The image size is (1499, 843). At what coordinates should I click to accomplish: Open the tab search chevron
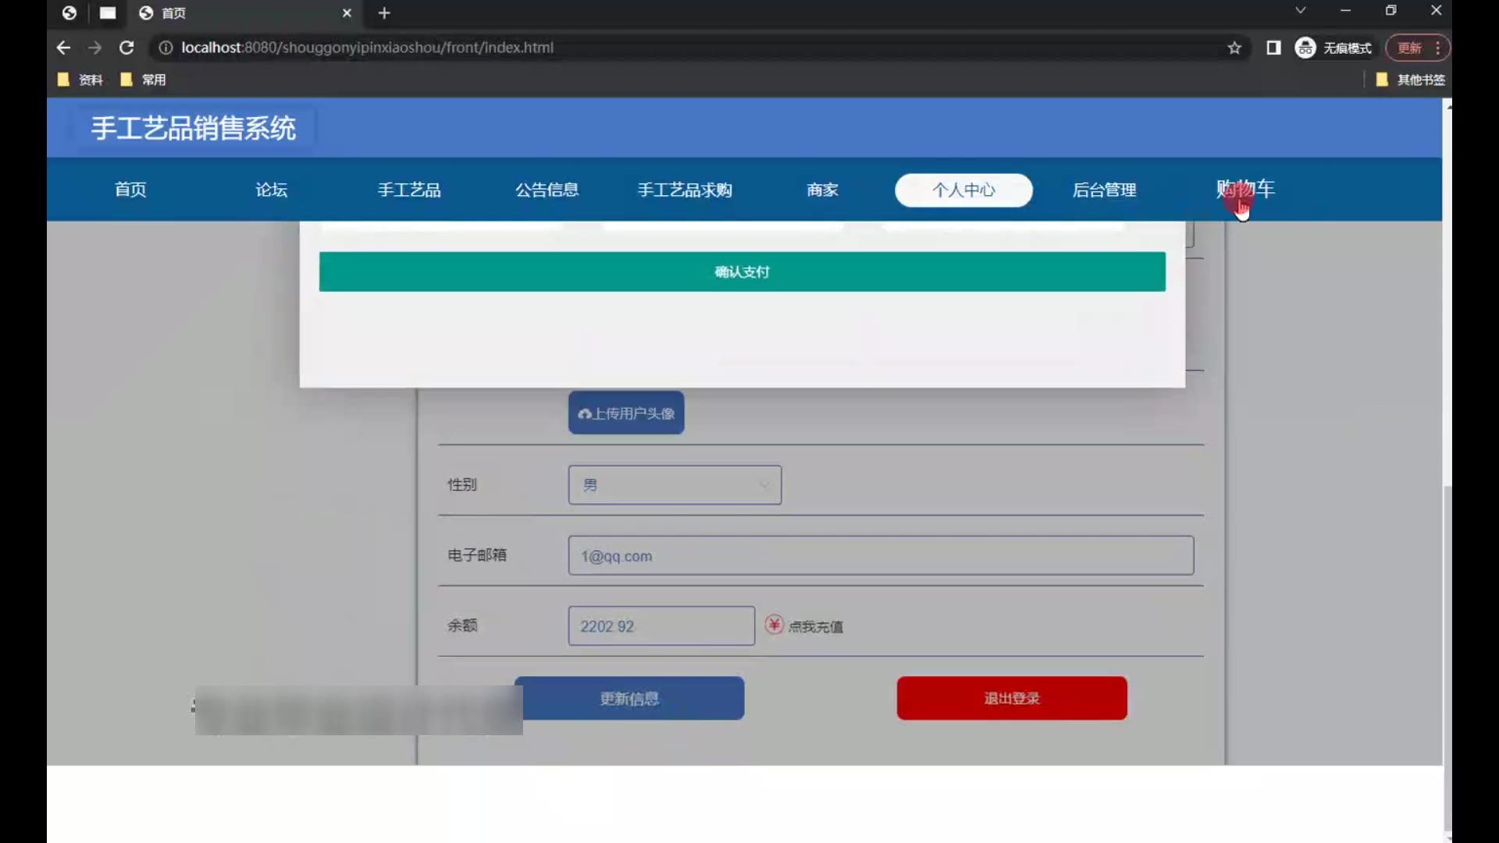coord(1300,11)
